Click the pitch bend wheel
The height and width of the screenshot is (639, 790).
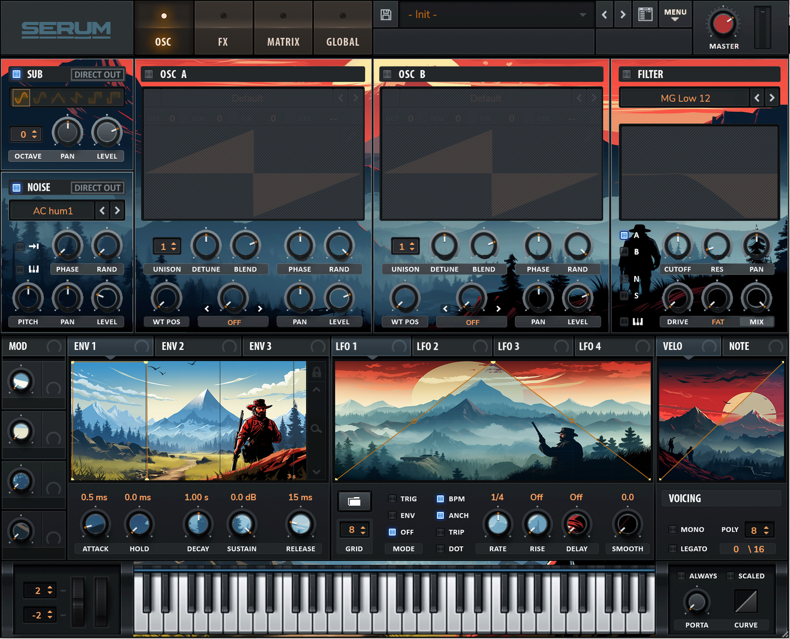tap(79, 601)
